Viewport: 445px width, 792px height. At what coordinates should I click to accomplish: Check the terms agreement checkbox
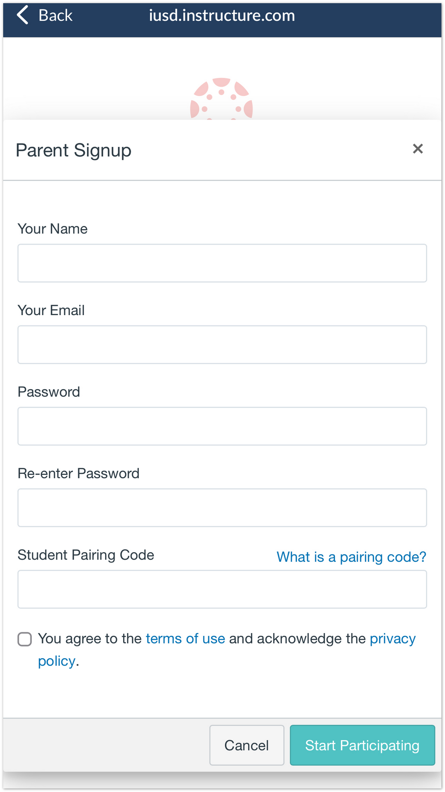click(25, 639)
